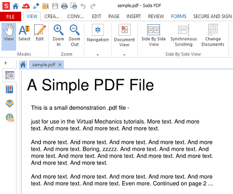Print the document with printer icon
The width and height of the screenshot is (233, 194).
(65, 6)
